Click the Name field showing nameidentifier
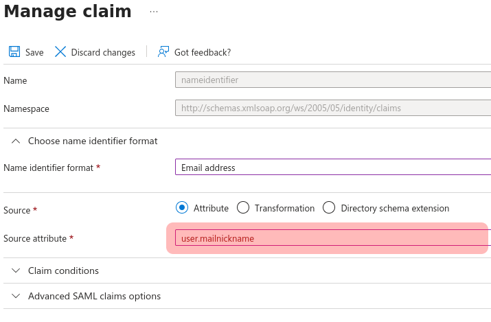The width and height of the screenshot is (491, 322). coord(333,80)
